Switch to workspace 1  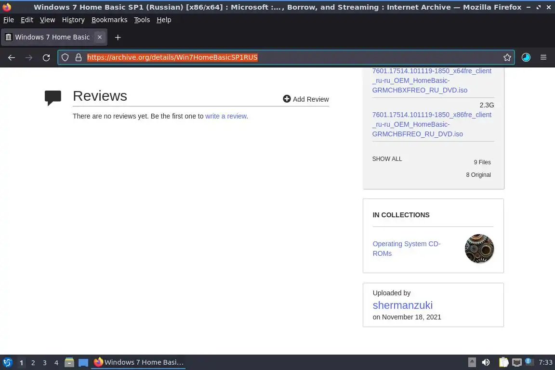21,363
